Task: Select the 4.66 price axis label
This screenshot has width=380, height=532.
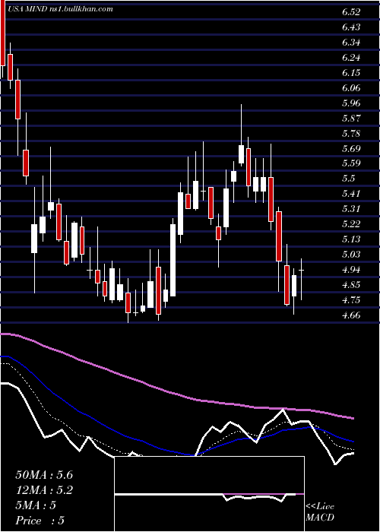Action: (351, 315)
